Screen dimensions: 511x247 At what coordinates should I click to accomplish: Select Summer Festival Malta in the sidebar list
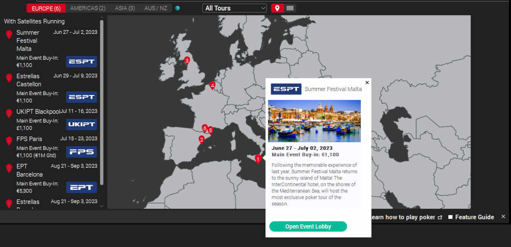27,40
